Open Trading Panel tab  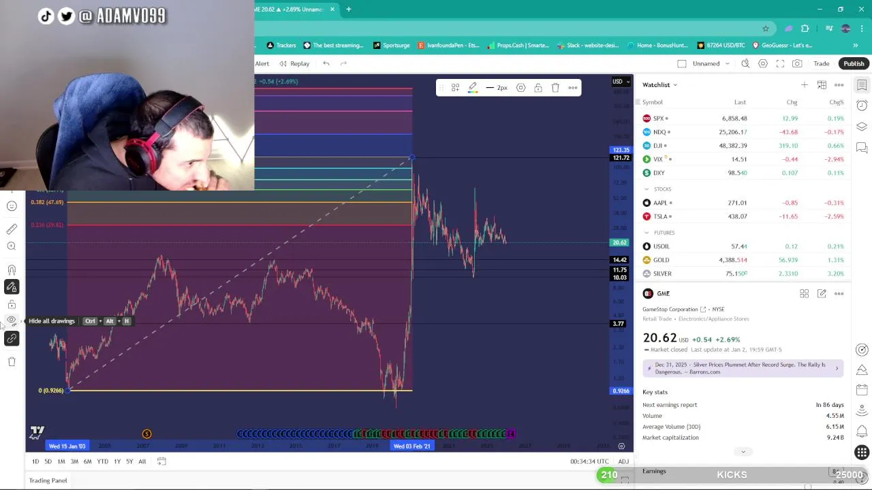[48, 480]
